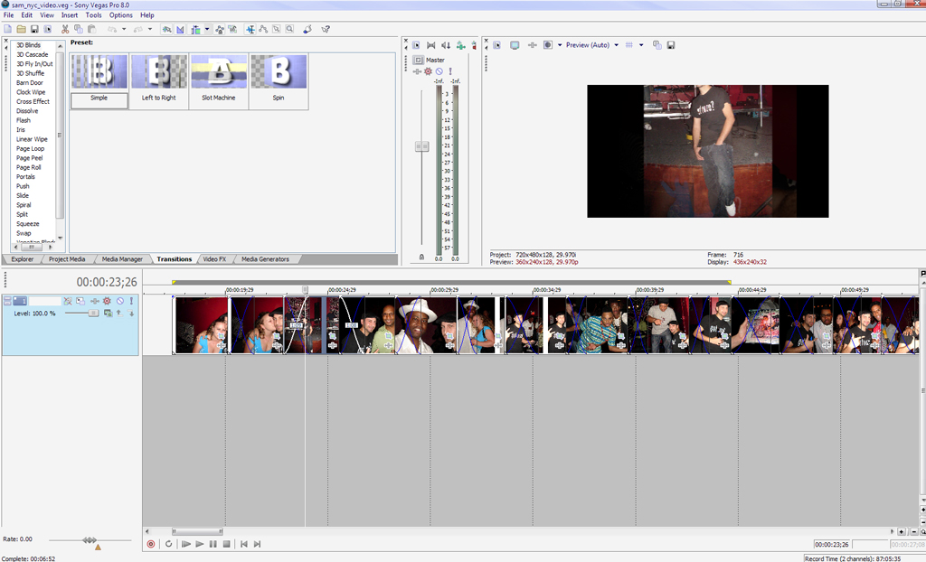Click the Undo arrow icon
The height and width of the screenshot is (562, 926).
click(111, 29)
